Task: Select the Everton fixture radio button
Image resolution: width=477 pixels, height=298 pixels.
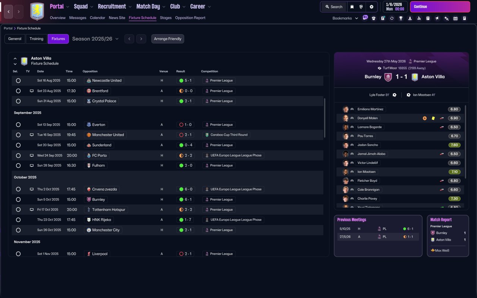Action: (x=18, y=125)
